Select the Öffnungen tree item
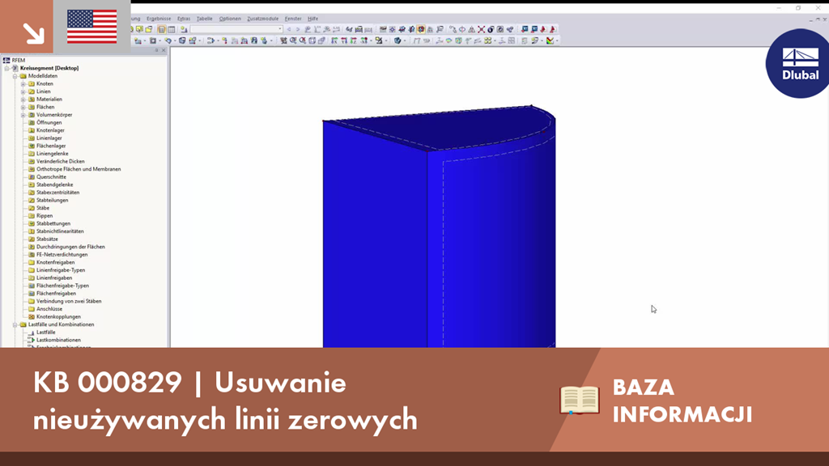Image resolution: width=829 pixels, height=466 pixels. pos(49,123)
